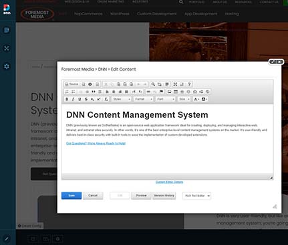
Task: Click the Create Div Container icon
Action: coord(100,92)
